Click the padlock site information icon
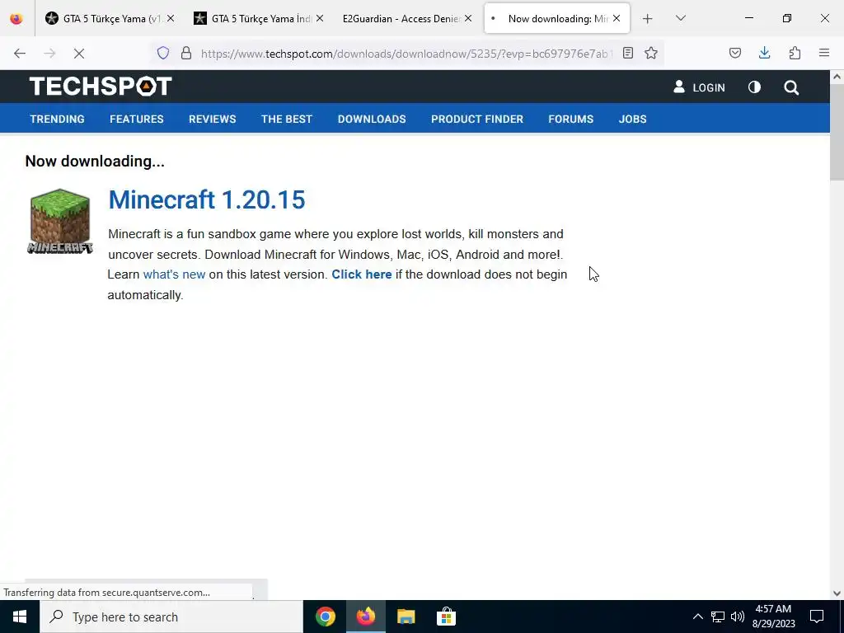The width and height of the screenshot is (844, 633). [x=186, y=53]
